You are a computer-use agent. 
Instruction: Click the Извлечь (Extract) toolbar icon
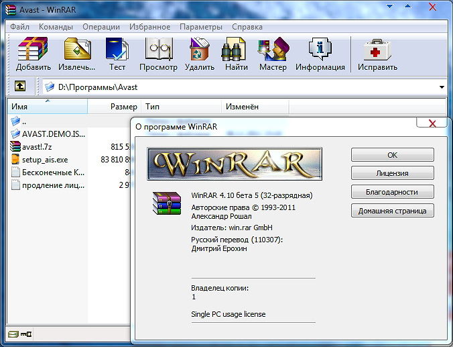tap(77, 49)
